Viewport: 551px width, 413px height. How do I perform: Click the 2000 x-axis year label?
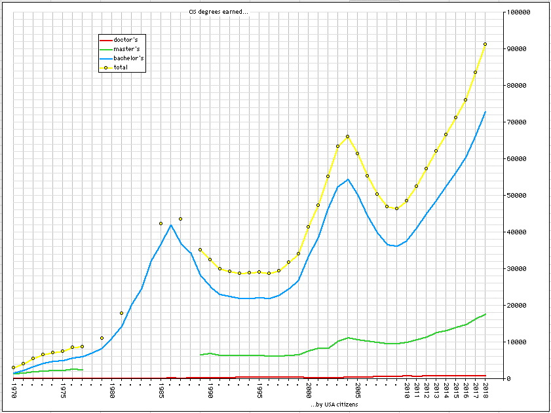point(308,391)
